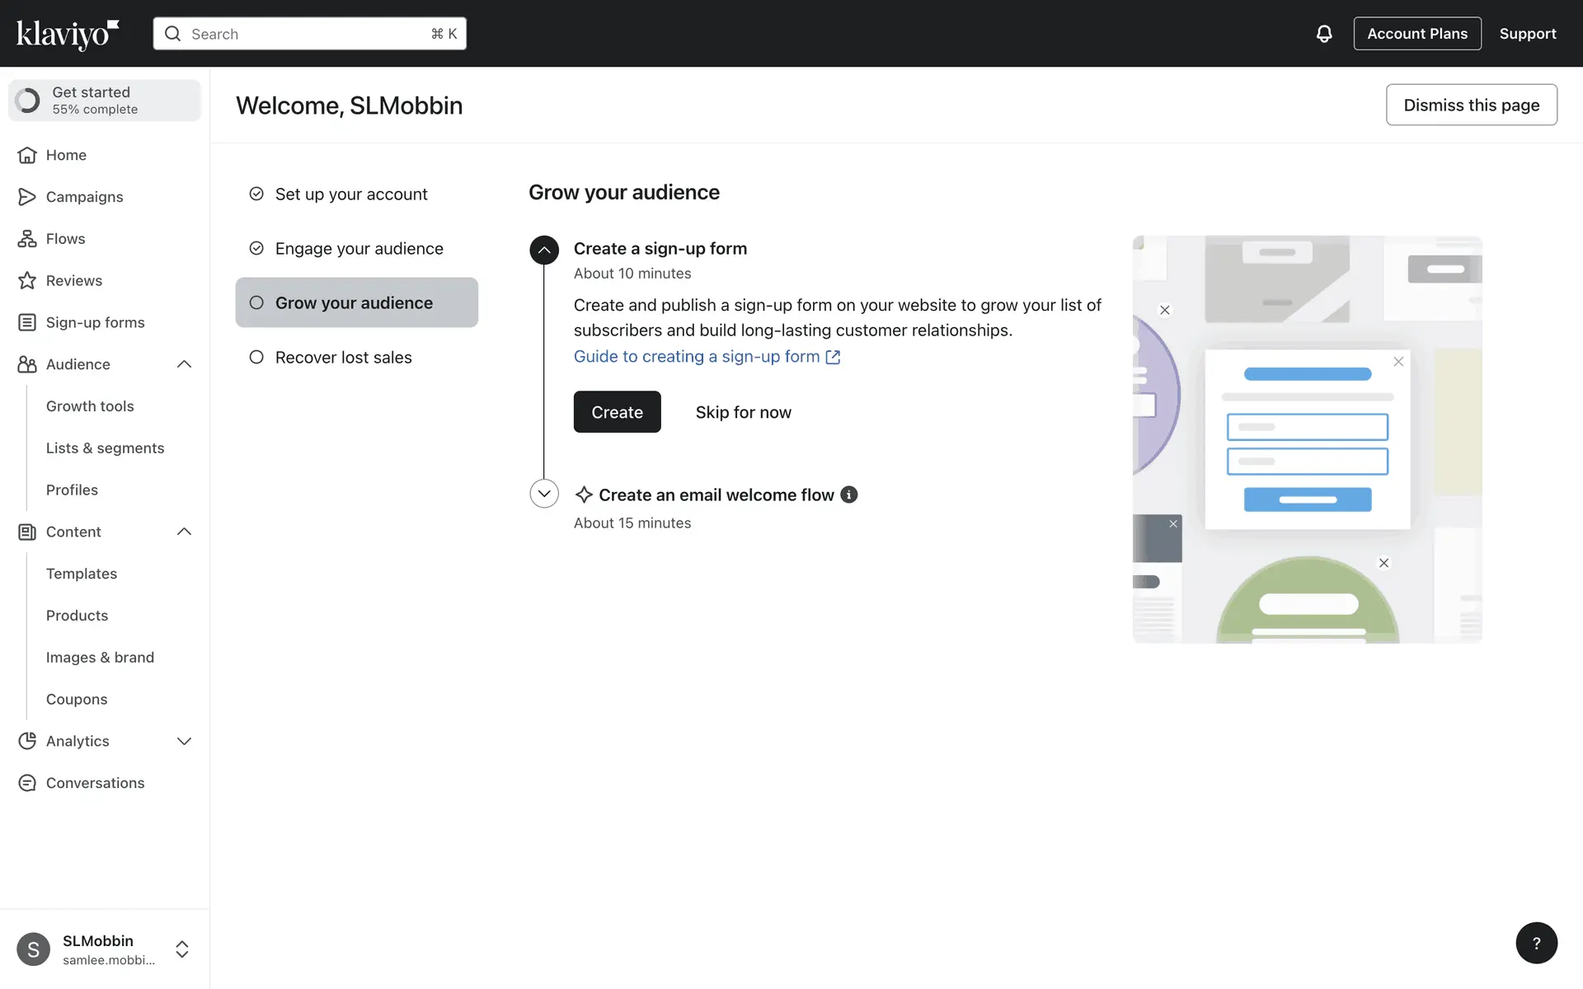Open Sign-up forms sidebar icon
This screenshot has height=989, width=1583.
click(27, 322)
